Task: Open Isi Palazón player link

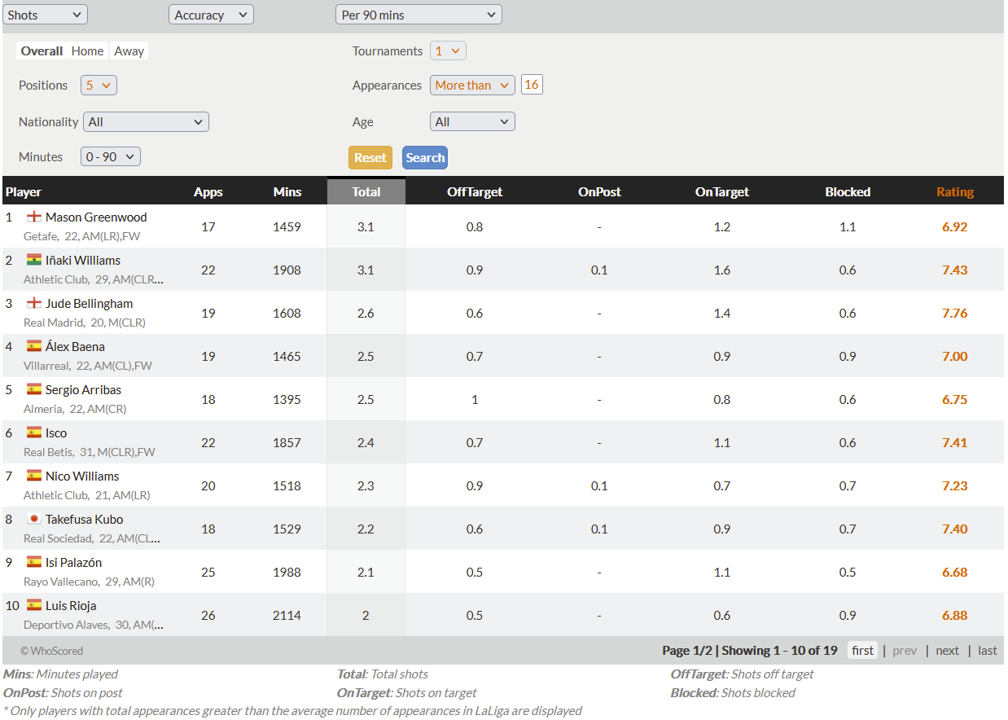Action: (73, 563)
